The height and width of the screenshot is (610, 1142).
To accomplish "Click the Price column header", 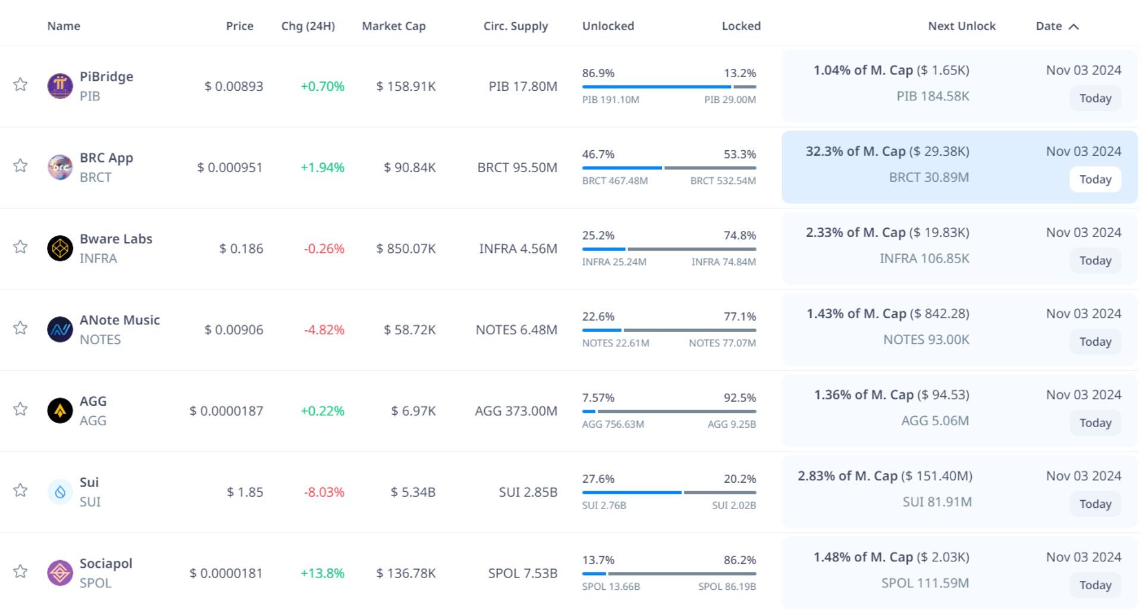I will coord(240,26).
